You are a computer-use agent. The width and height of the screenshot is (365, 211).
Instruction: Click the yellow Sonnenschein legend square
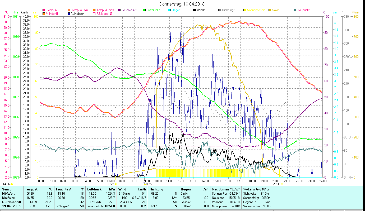point(244,10)
